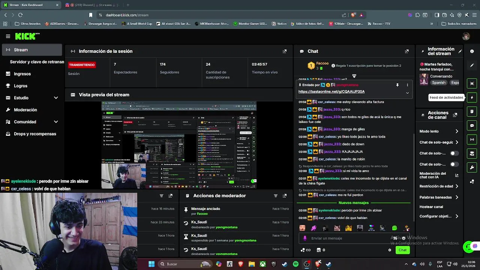Toggle second Chat de solo switch
The height and width of the screenshot is (270, 480).
(x=454, y=164)
